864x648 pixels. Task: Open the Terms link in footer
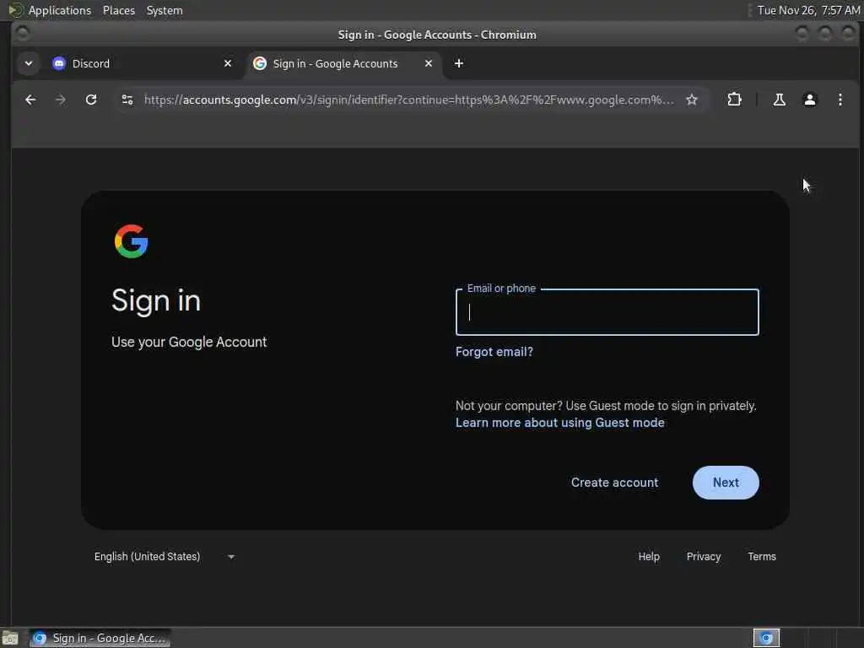762,557
